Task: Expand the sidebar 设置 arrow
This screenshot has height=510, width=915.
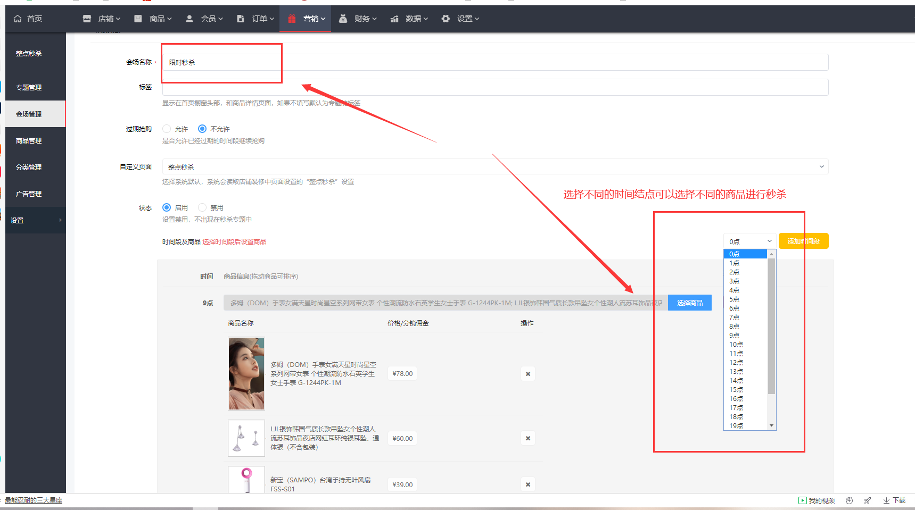Action: pos(60,220)
